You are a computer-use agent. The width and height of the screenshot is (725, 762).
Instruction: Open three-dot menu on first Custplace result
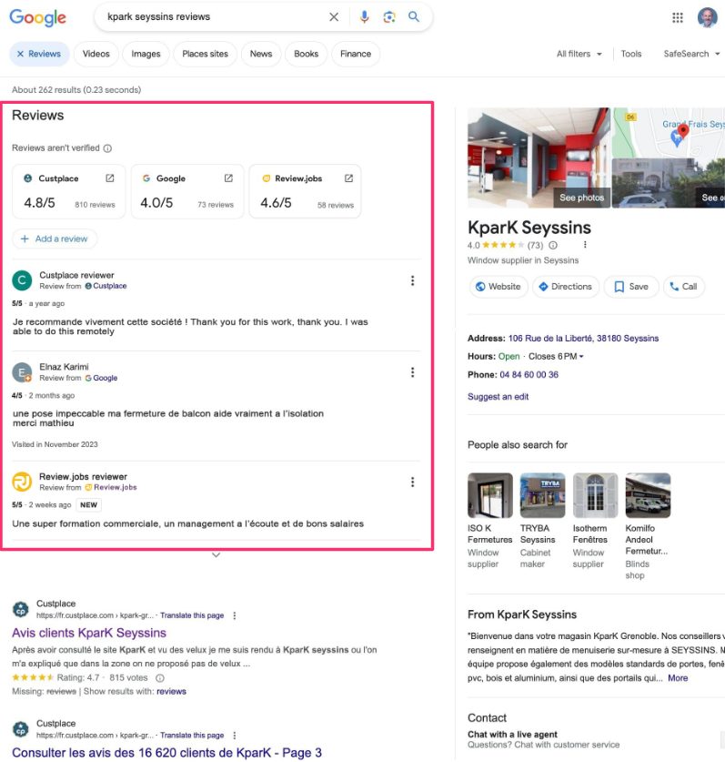pyautogui.click(x=235, y=615)
